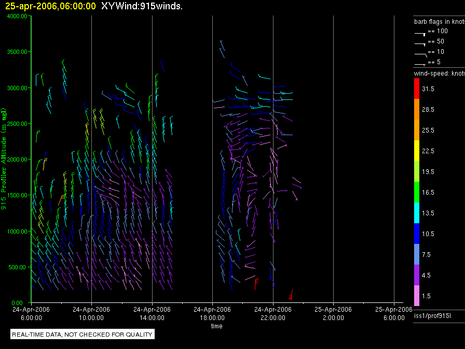Click the 50 knots barb flag symbol
The height and width of the screenshot is (349, 465).
(420, 43)
